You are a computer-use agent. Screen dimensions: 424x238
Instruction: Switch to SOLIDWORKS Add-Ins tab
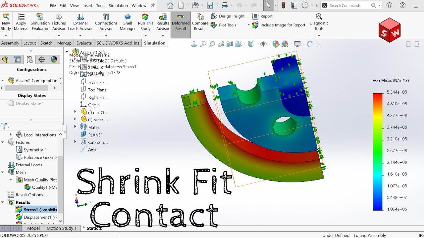pos(118,43)
